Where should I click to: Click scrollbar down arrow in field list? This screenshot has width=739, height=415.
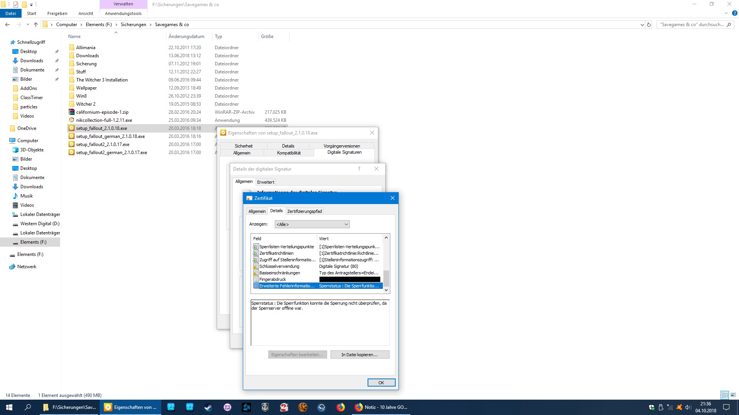click(386, 290)
